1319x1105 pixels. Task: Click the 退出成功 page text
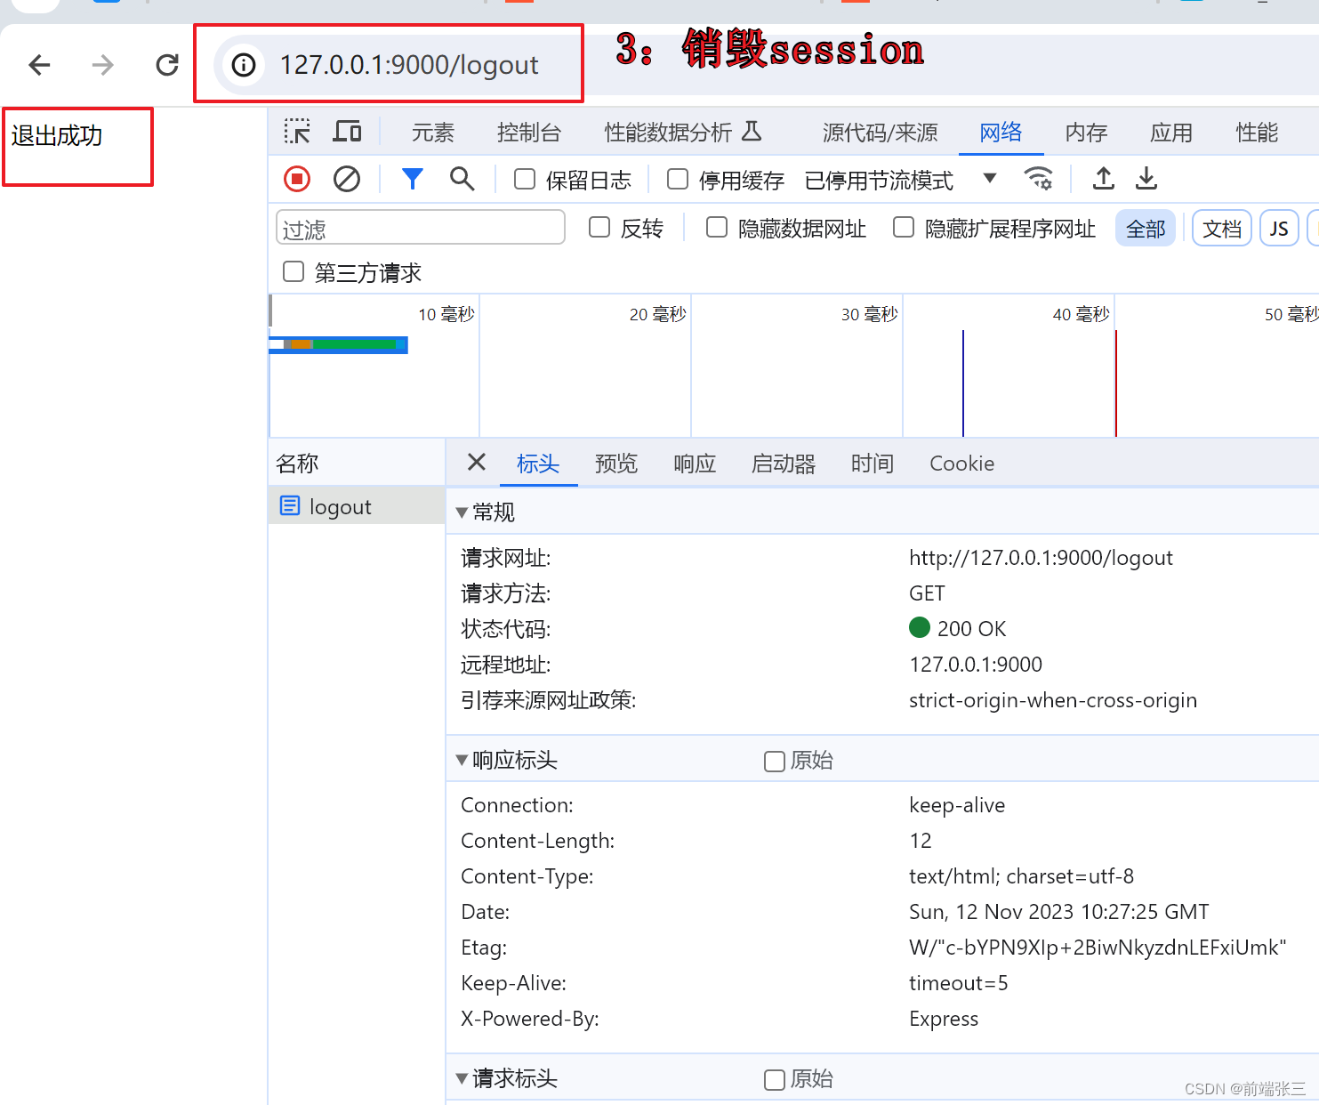57,136
